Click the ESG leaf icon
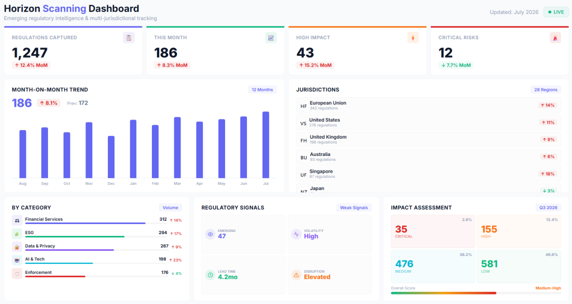The height and width of the screenshot is (304, 572). (x=17, y=234)
